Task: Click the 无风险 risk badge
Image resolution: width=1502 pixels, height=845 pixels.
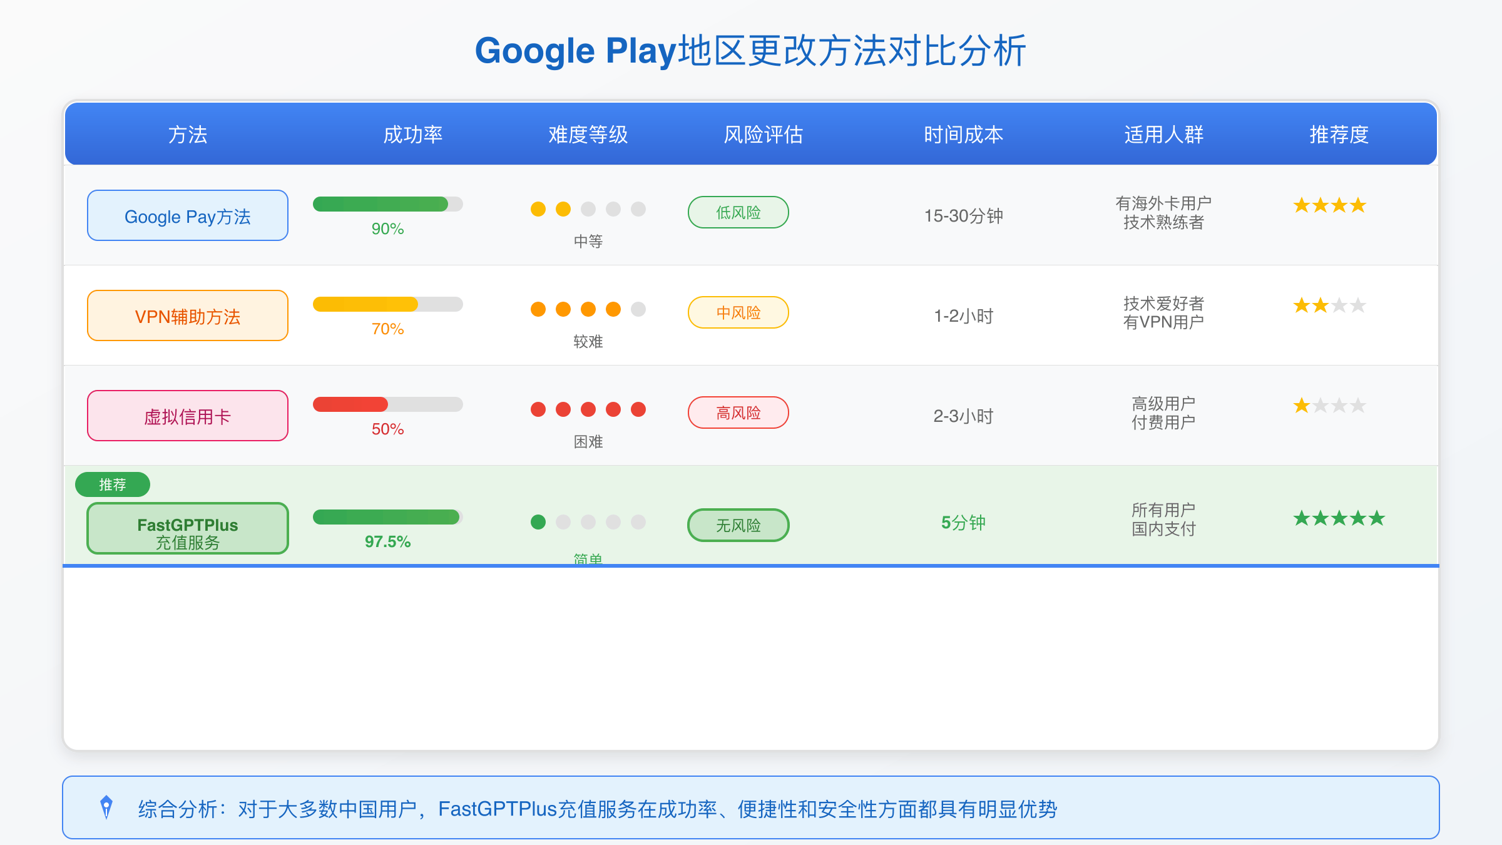Action: point(738,525)
